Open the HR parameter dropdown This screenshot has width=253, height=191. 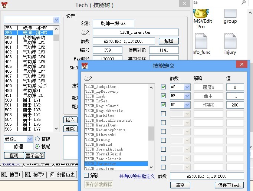pos(187,96)
